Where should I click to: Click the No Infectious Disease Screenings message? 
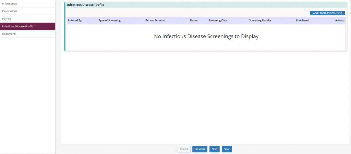[206, 36]
